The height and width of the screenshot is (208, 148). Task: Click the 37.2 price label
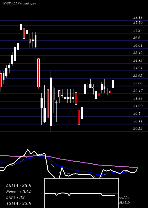(137, 30)
